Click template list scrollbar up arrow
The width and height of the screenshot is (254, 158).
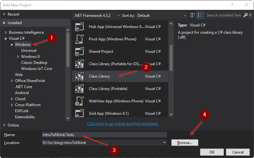[171, 24]
